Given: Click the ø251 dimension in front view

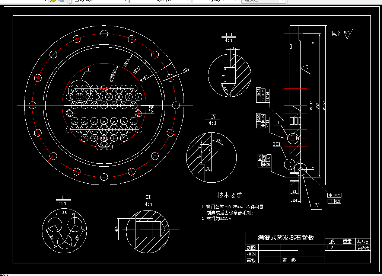Looking at the screenshot, I should coord(126,63).
